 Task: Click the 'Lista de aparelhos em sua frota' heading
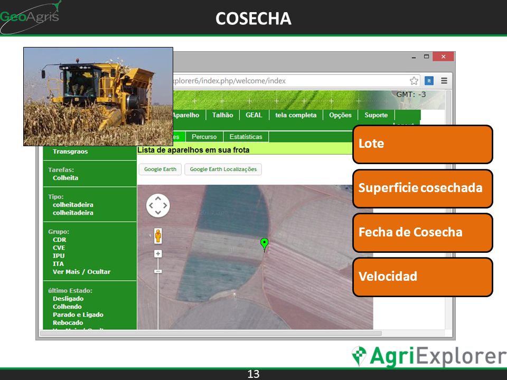pos(193,150)
